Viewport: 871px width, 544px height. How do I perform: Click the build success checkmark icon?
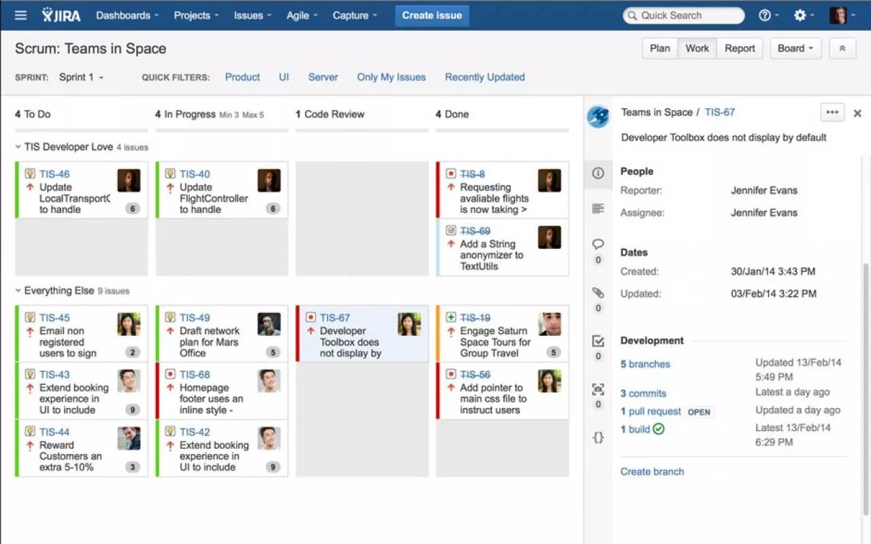click(x=658, y=429)
